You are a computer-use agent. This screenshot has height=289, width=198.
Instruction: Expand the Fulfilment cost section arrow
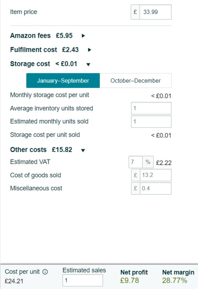coord(90,50)
